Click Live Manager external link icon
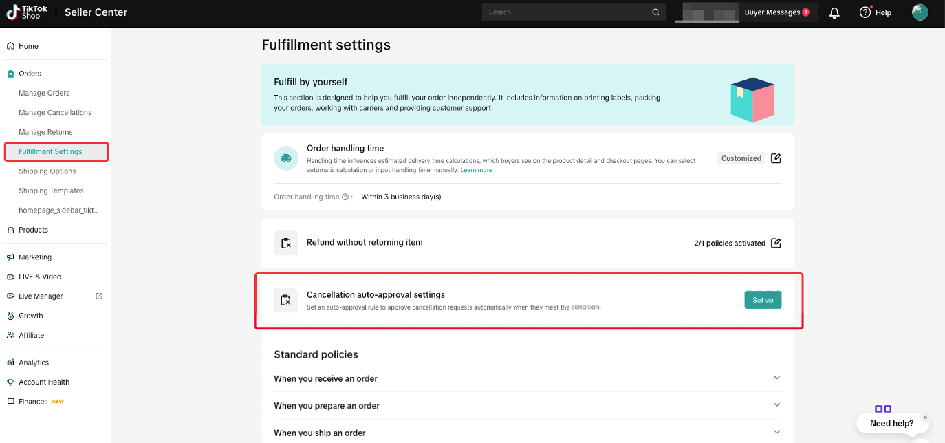 (98, 296)
